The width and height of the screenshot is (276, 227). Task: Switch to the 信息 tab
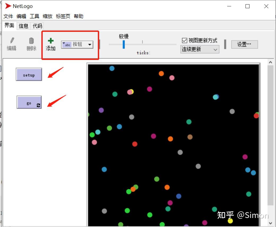23,26
